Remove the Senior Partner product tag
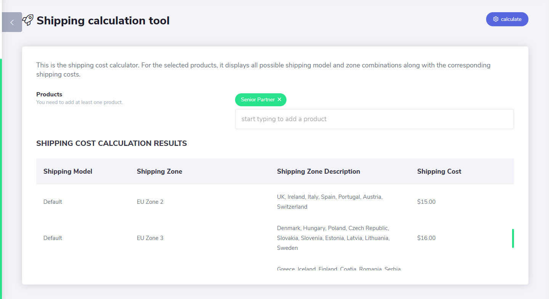 [279, 99]
